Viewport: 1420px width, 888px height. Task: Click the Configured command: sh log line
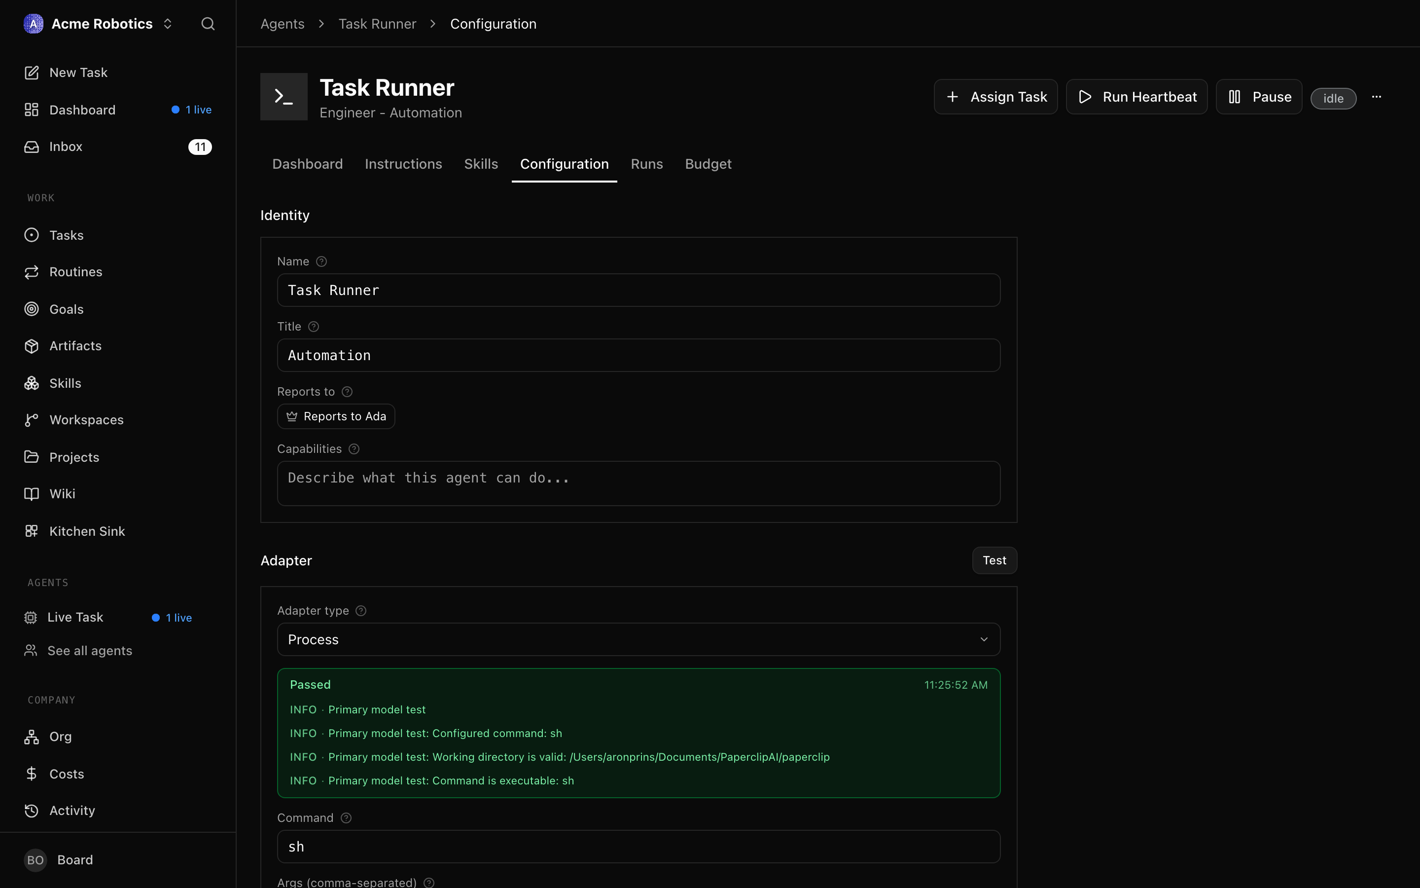[x=426, y=734]
